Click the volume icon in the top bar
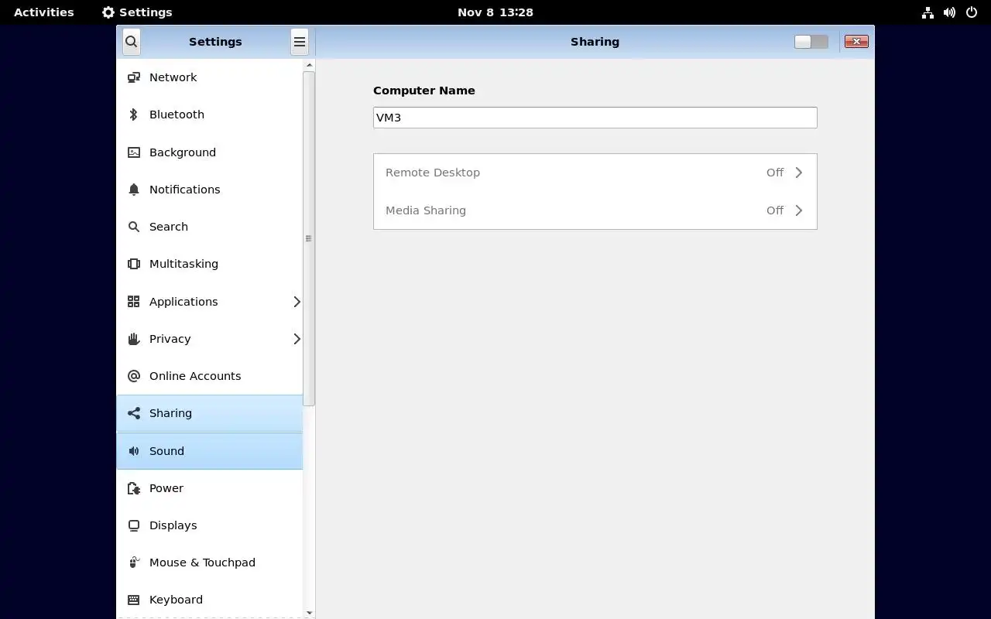The height and width of the screenshot is (619, 991). (x=949, y=12)
